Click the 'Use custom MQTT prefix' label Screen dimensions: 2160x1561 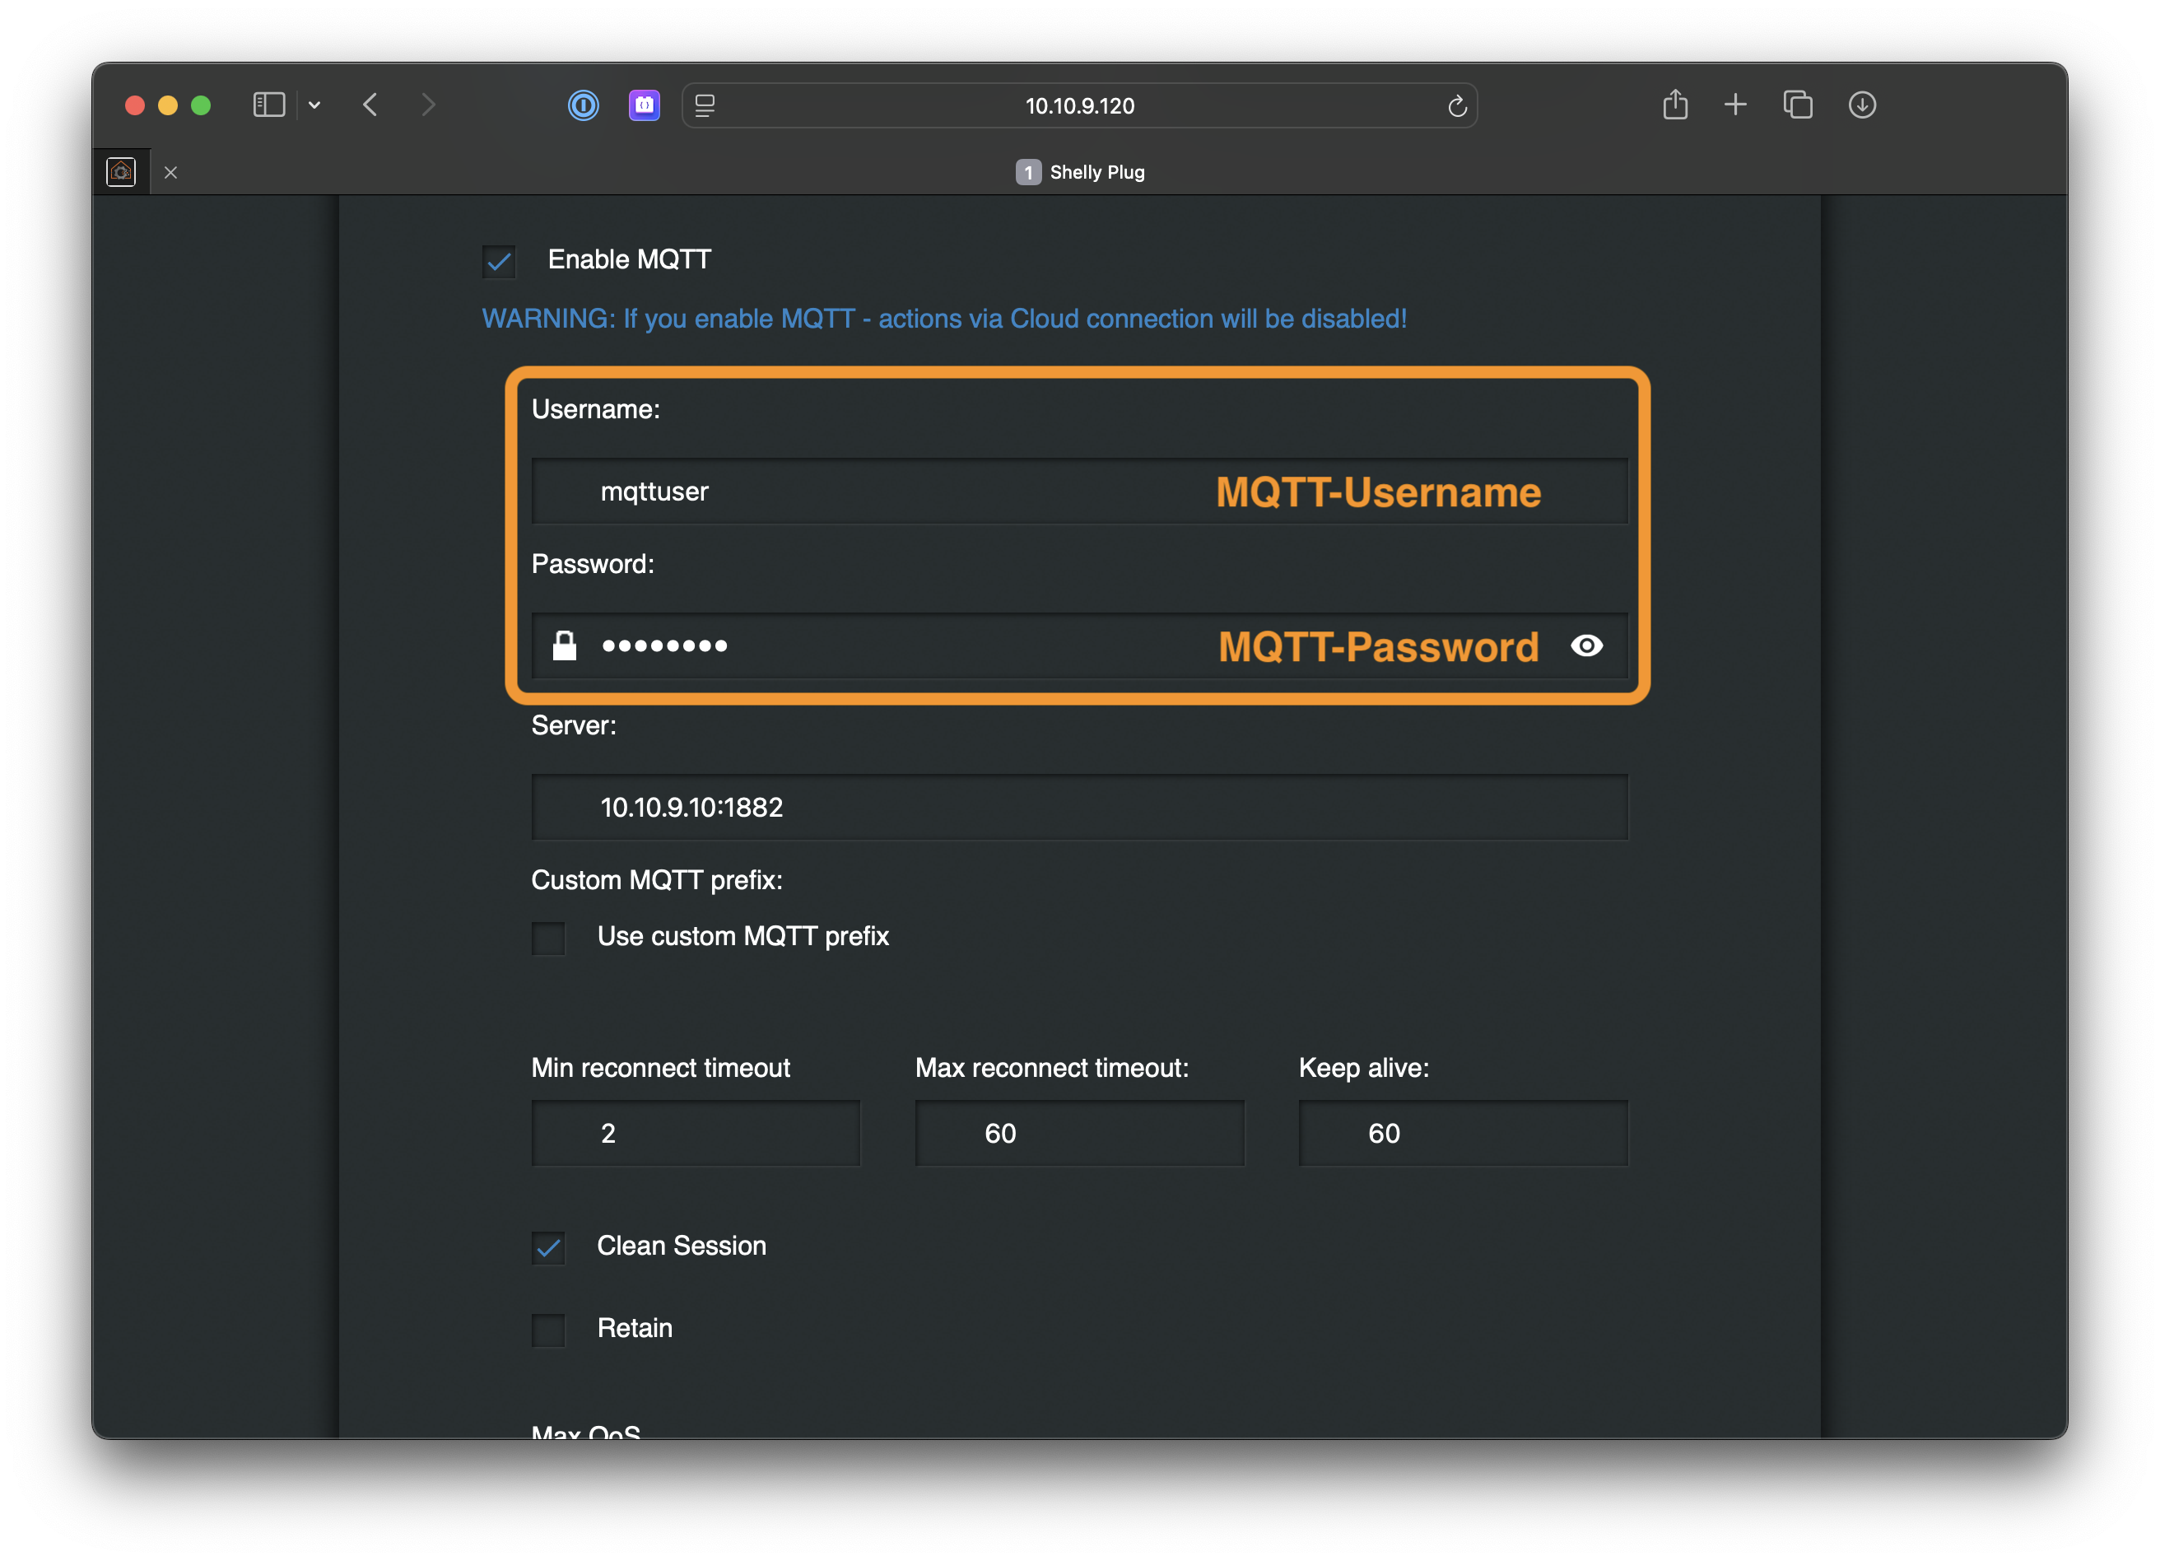(x=742, y=936)
